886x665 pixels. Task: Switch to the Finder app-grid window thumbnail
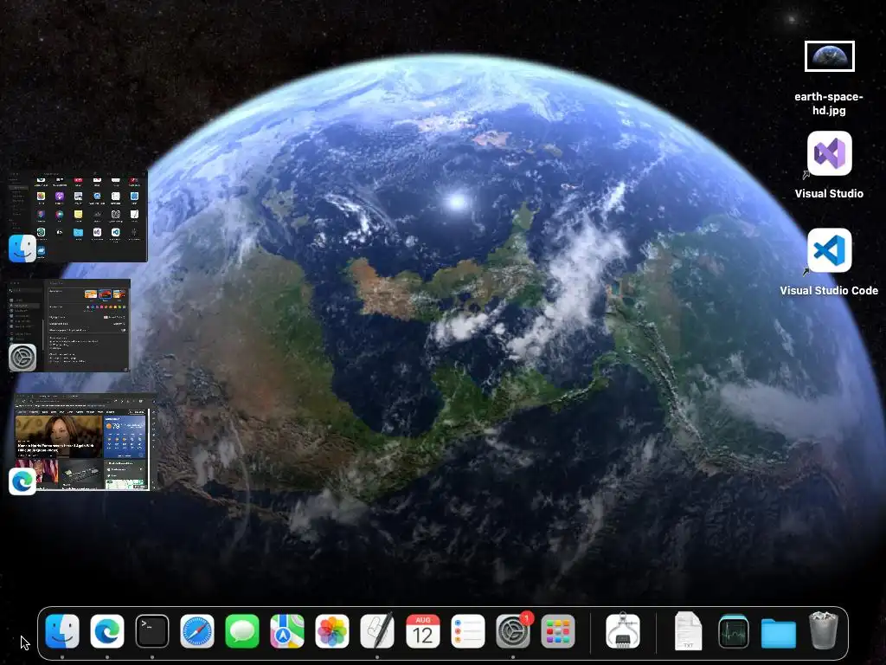pyautogui.click(x=78, y=217)
